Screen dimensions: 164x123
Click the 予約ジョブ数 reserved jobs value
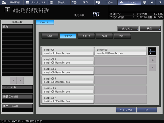point(134,17)
